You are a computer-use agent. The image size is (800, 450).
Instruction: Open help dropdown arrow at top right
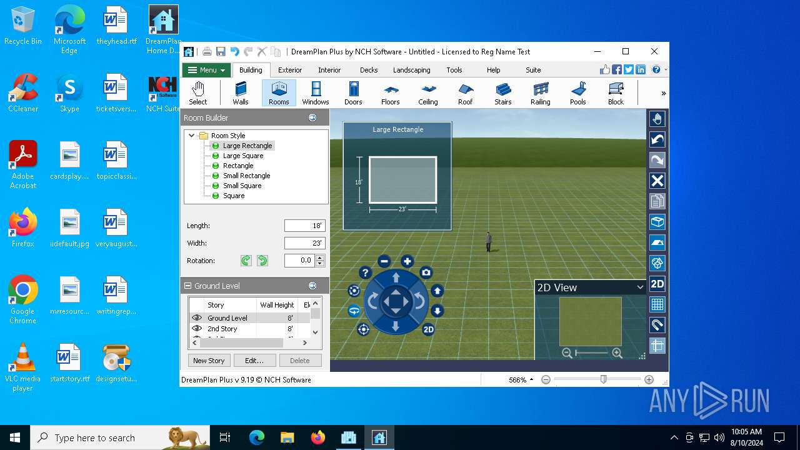coord(665,70)
